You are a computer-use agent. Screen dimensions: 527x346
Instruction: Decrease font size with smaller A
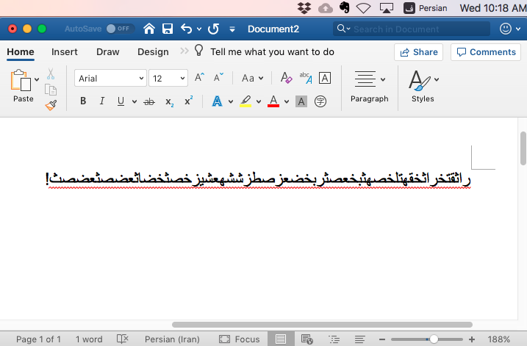[x=218, y=78]
